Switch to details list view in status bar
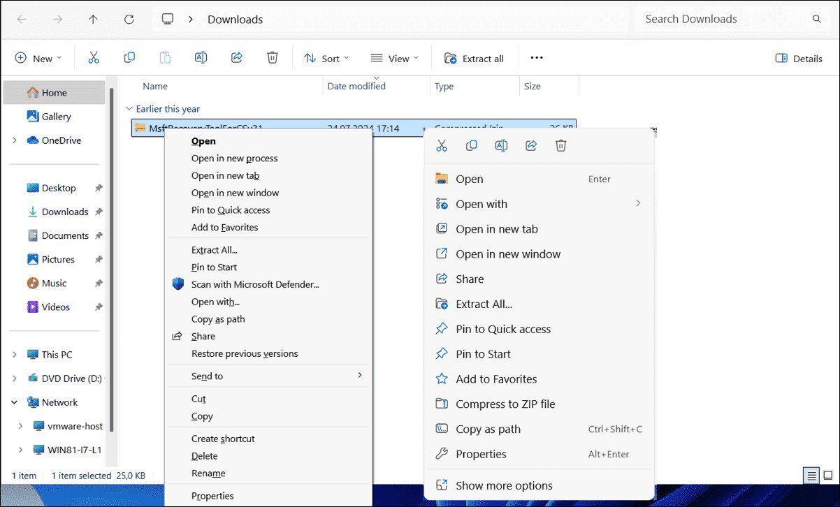840x507 pixels. [811, 476]
